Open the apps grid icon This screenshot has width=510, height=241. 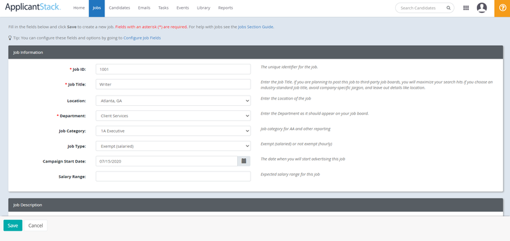click(x=466, y=8)
